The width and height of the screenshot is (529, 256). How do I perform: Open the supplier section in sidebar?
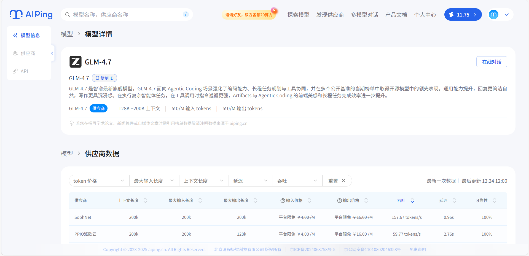click(x=28, y=53)
